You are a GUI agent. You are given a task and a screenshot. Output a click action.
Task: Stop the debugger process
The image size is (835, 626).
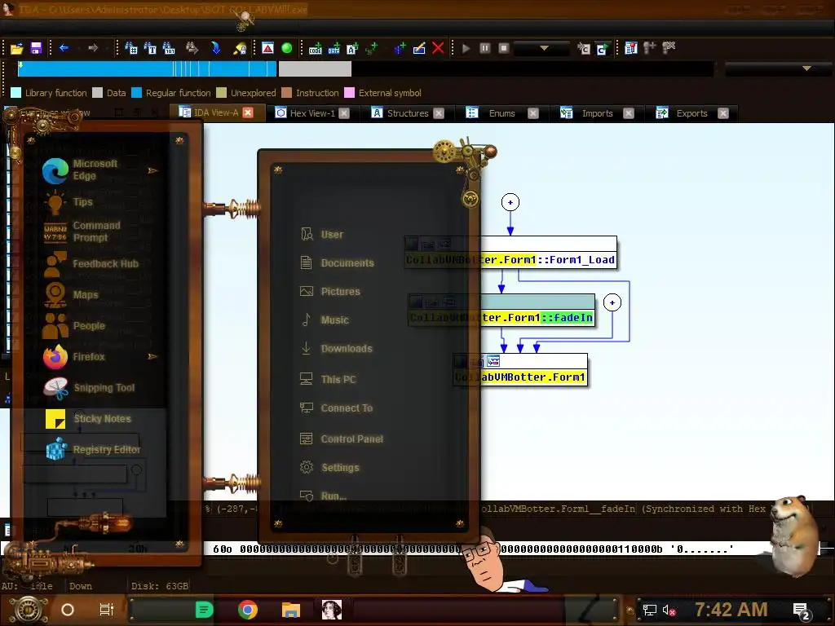coord(504,48)
